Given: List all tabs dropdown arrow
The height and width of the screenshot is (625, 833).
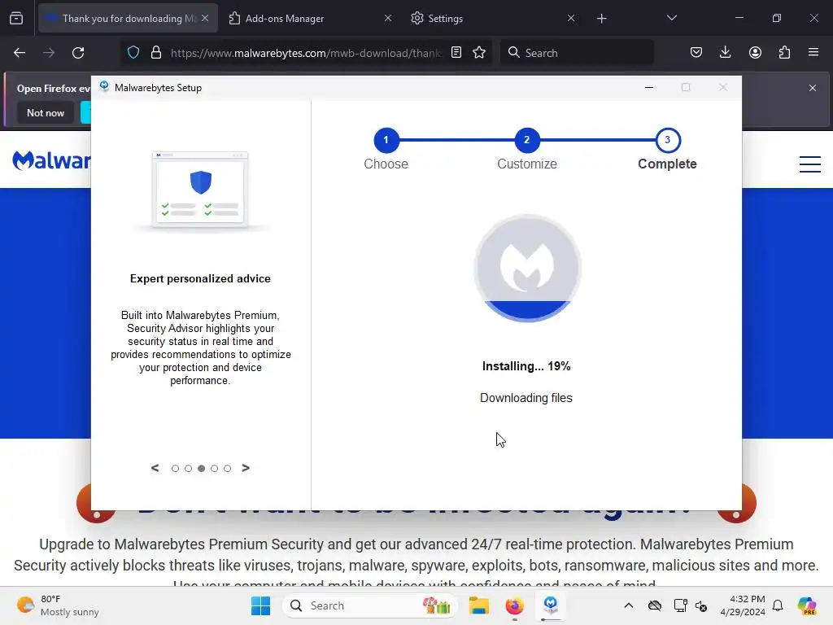Looking at the screenshot, I should [671, 18].
